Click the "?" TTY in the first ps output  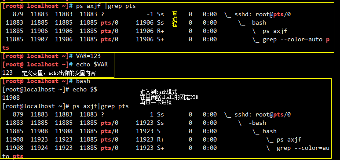click(102, 15)
